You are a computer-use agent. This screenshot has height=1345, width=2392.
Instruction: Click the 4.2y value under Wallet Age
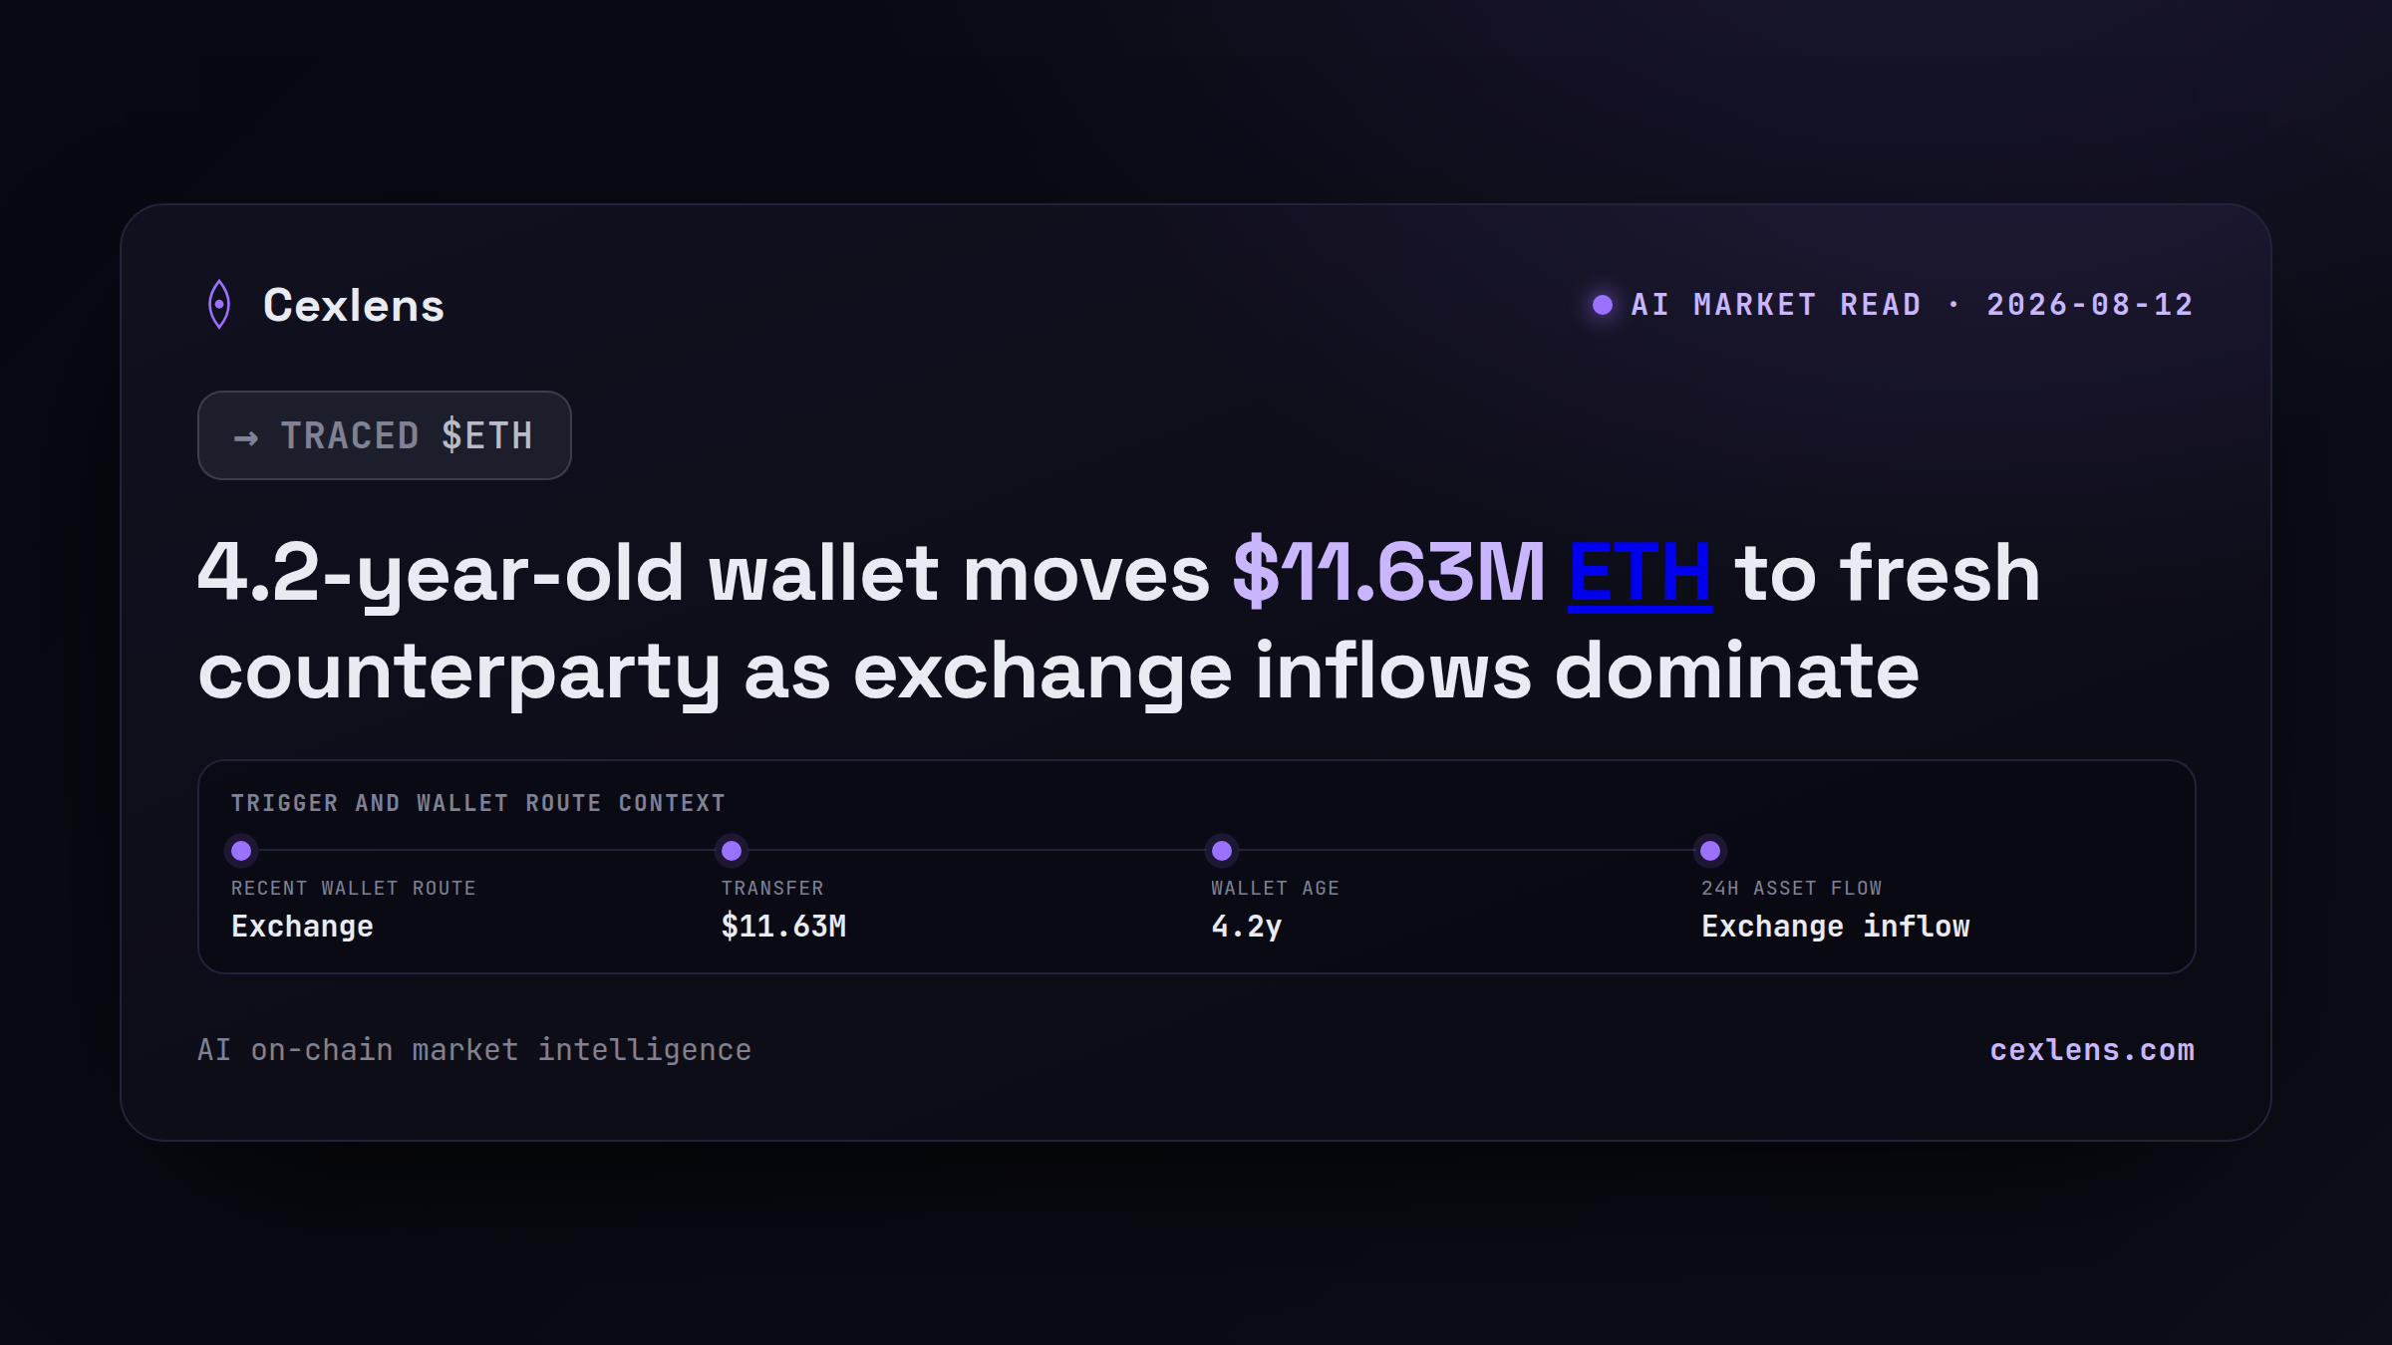[x=1247, y=927]
